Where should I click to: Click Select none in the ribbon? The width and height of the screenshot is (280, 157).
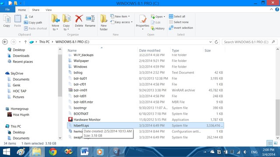179,22
